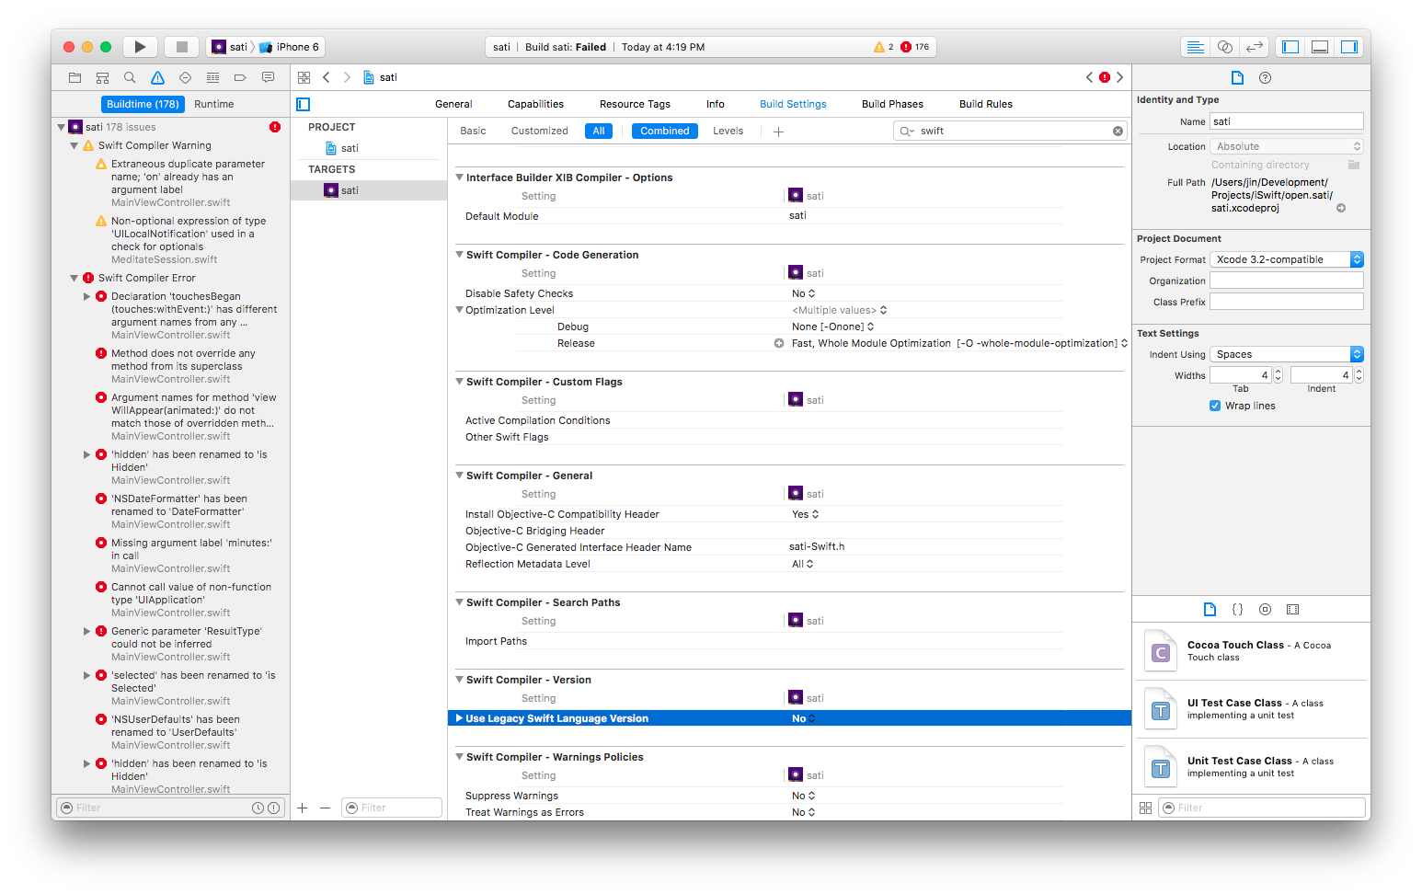Collapse the Swift Compiler Error group
1422x894 pixels.
75,278
